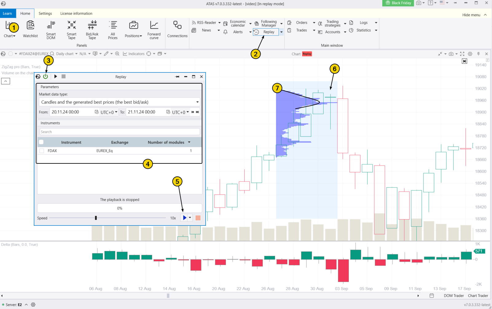Click the instrument Search field
The width and height of the screenshot is (492, 309).
tap(120, 132)
